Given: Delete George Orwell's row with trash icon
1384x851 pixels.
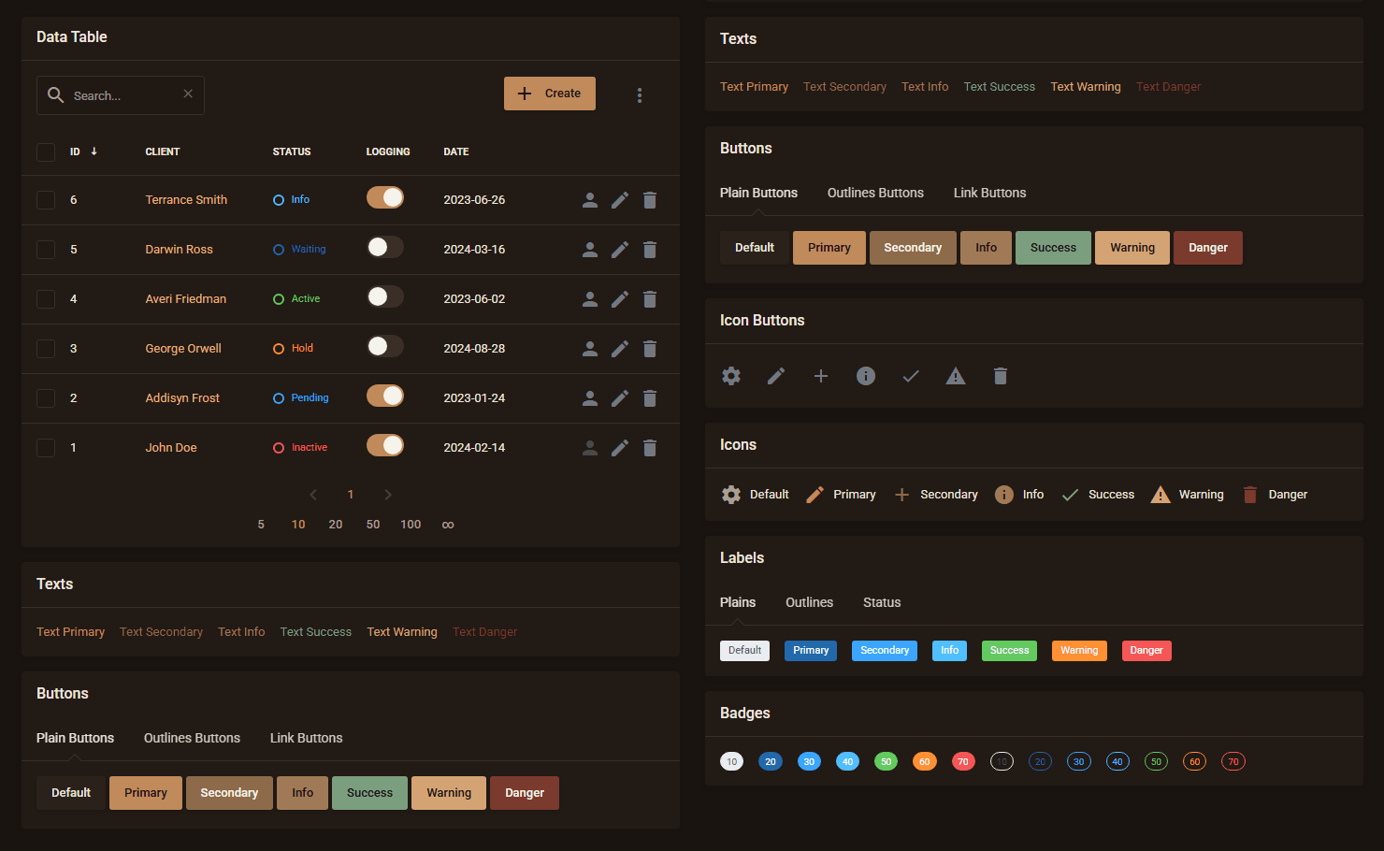Looking at the screenshot, I should [649, 348].
